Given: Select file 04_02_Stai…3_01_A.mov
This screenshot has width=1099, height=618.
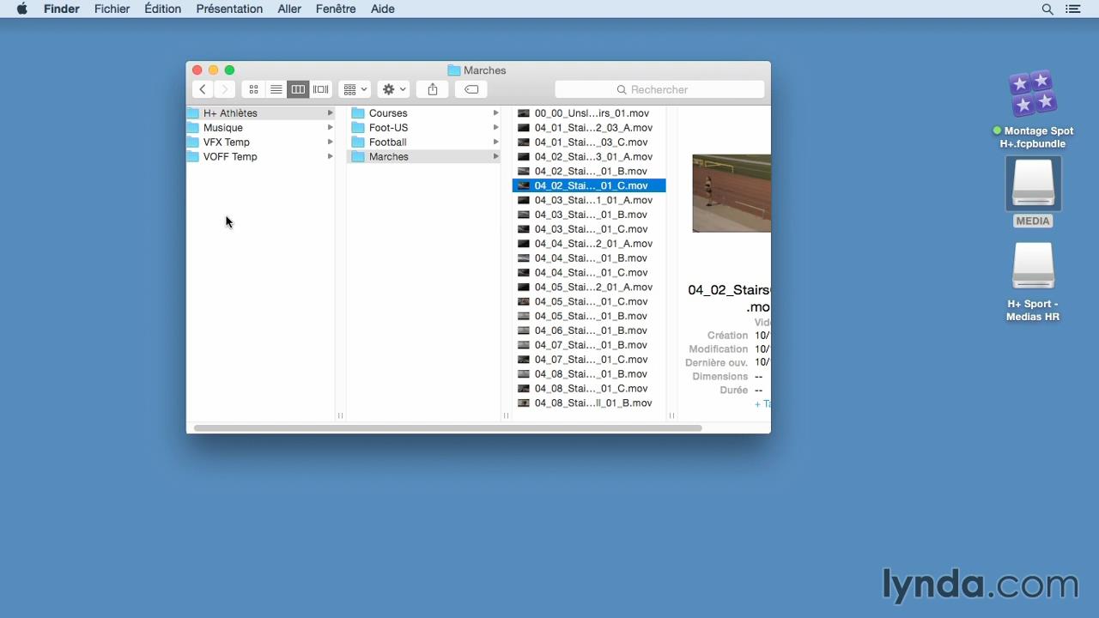Looking at the screenshot, I should [x=589, y=157].
